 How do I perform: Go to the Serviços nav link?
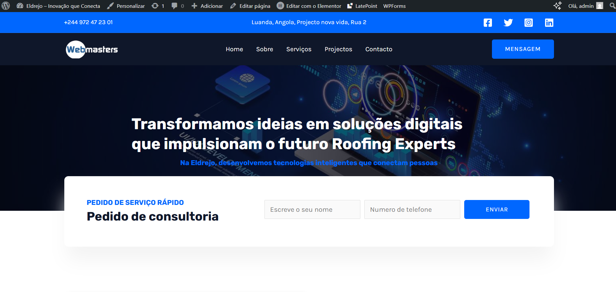click(299, 49)
